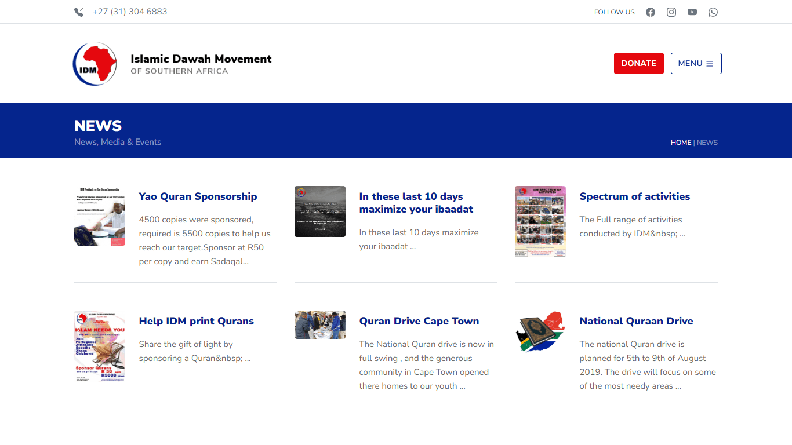Click the Spectrum of activities thumbnail

click(x=540, y=221)
